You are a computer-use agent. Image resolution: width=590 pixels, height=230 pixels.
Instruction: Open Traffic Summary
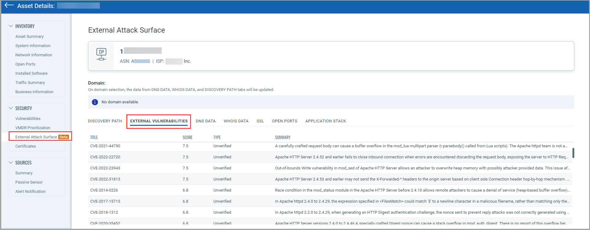coord(30,83)
